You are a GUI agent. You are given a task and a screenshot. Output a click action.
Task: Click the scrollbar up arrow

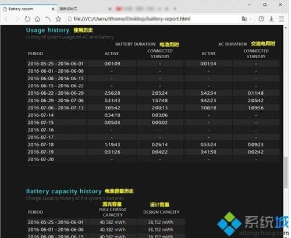coord(286,28)
